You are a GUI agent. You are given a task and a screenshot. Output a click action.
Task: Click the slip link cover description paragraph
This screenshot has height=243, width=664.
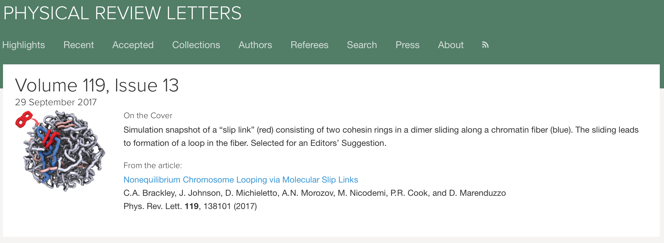click(x=381, y=136)
